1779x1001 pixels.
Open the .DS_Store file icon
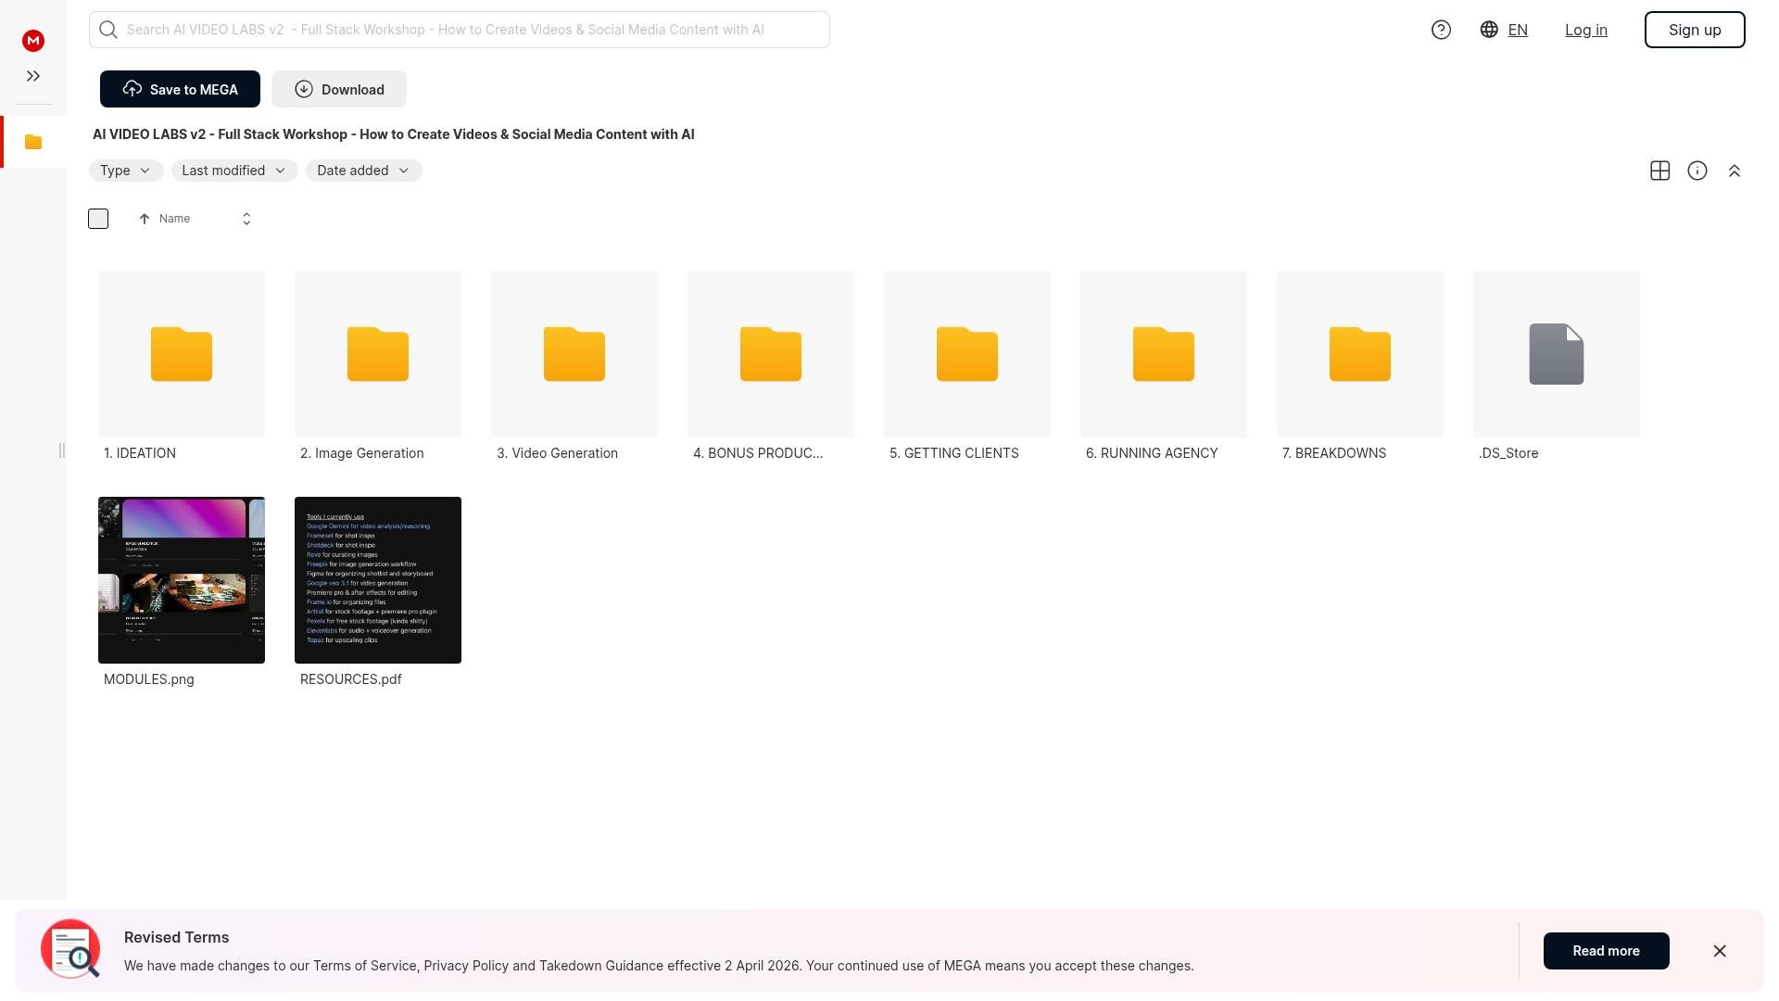1556,354
